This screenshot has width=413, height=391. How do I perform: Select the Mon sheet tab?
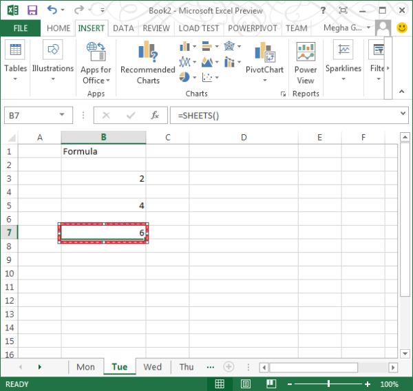click(x=85, y=367)
